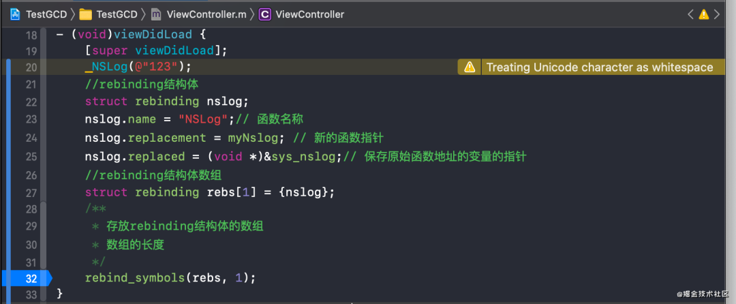Click the warning icon on line 20 annotation
The image size is (736, 304).
[x=470, y=67]
